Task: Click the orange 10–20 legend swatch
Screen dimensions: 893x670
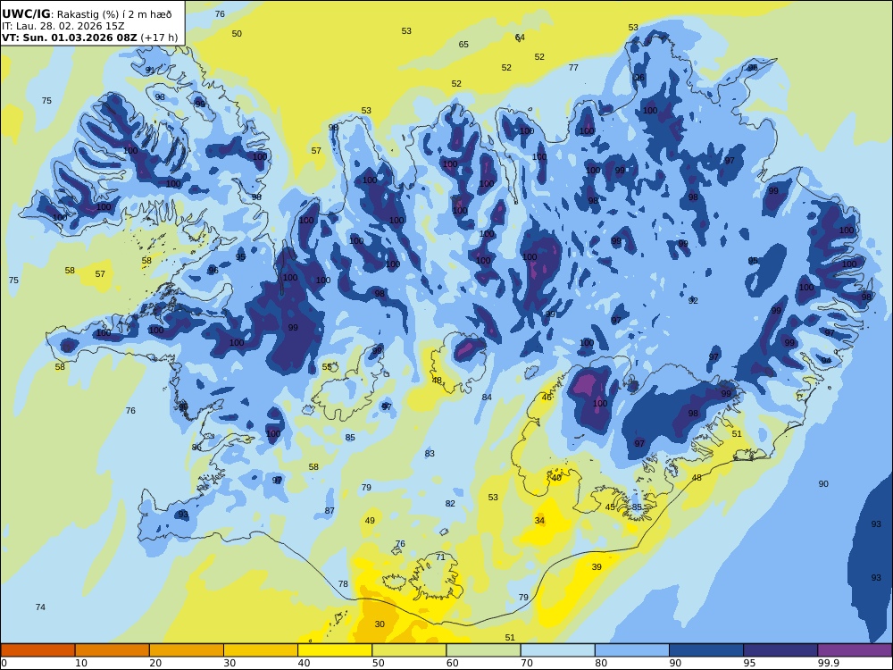Action: pyautogui.click(x=113, y=650)
